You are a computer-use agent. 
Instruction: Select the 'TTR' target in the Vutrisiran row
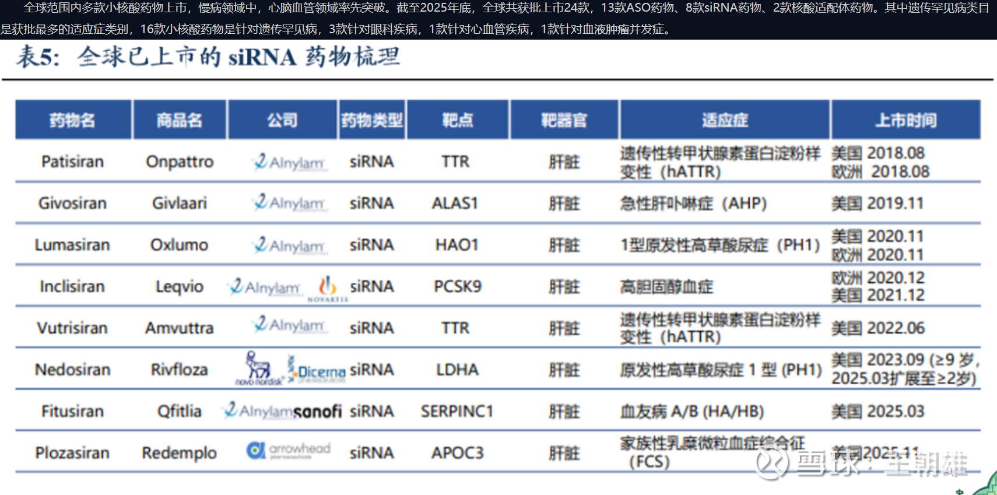click(455, 328)
